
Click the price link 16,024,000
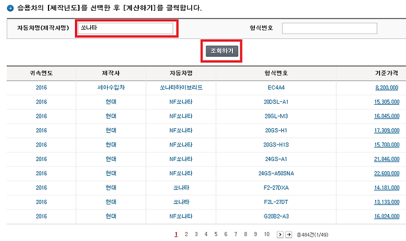pyautogui.click(x=387, y=216)
